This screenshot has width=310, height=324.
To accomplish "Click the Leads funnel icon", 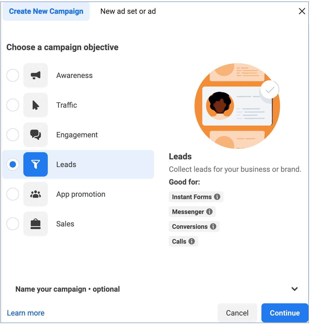I will 36,164.
